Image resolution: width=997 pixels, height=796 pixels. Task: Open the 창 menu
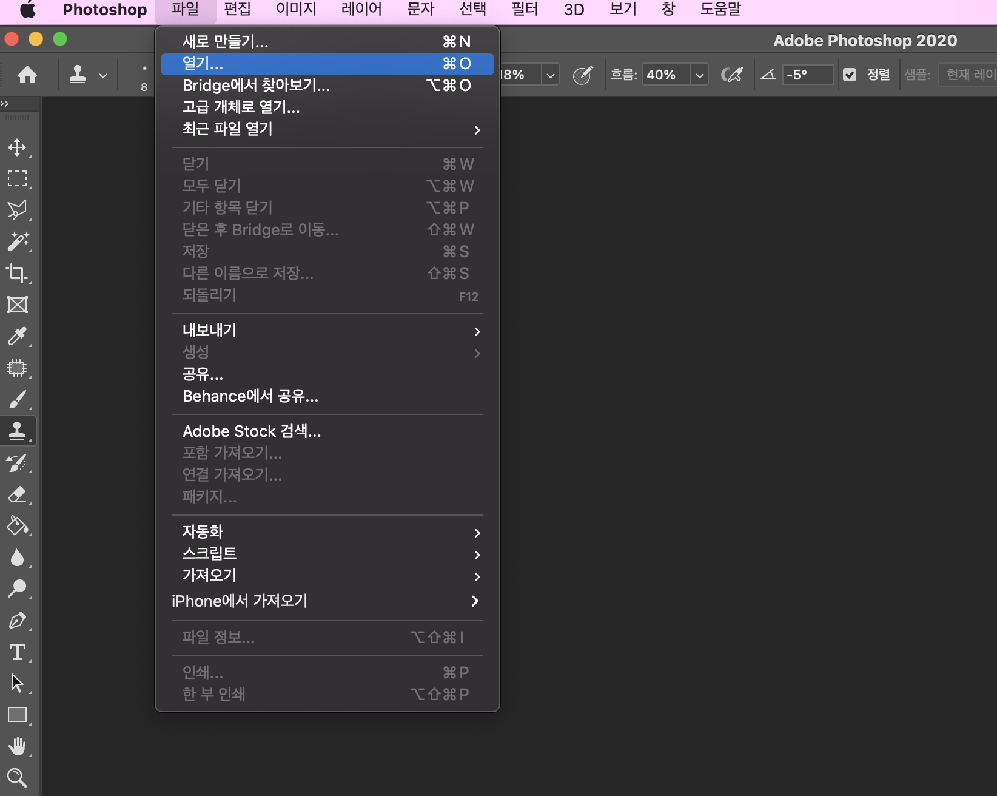(x=668, y=10)
